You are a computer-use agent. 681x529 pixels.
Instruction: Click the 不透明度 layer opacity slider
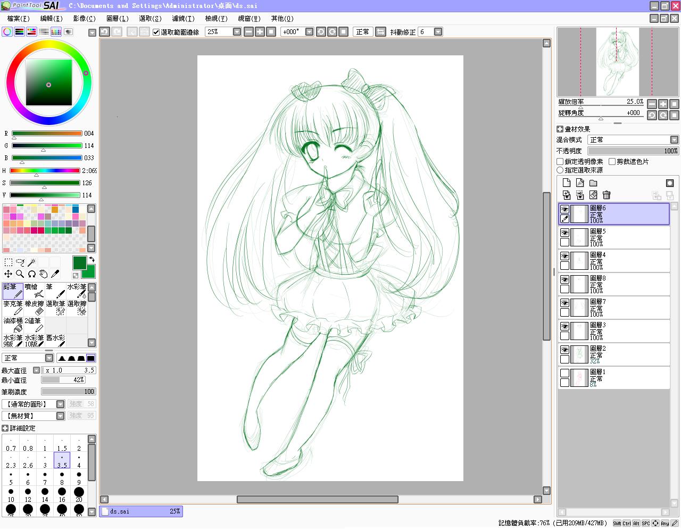(x=633, y=151)
